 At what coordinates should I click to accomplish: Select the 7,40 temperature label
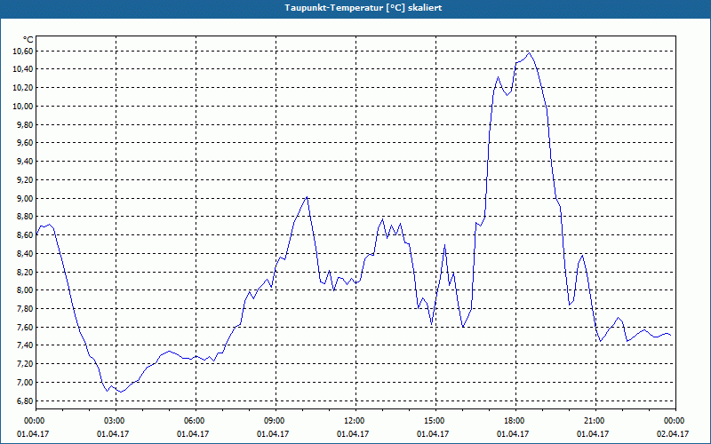coord(25,345)
